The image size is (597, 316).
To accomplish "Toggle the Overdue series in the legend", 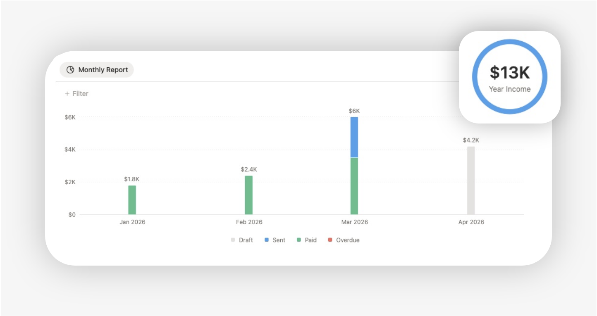I will (347, 240).
